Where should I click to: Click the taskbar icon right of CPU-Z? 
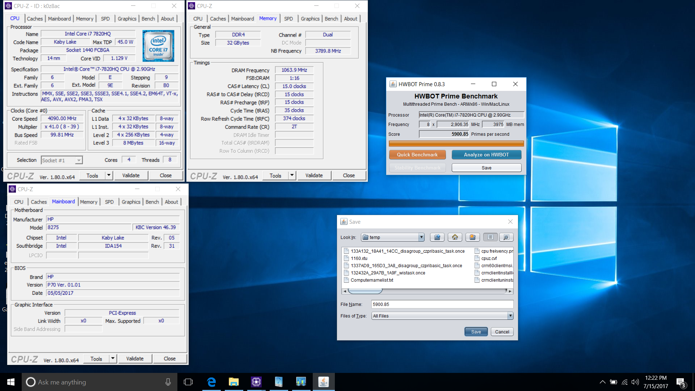pyautogui.click(x=279, y=382)
